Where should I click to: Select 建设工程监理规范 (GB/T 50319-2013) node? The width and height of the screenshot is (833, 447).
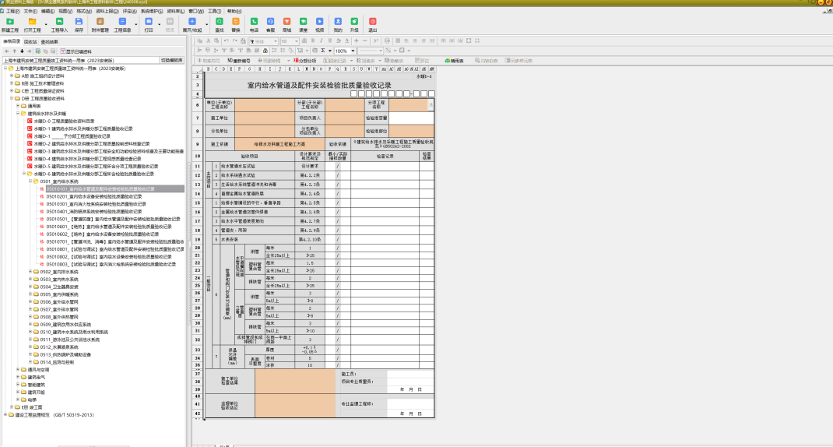pos(54,415)
